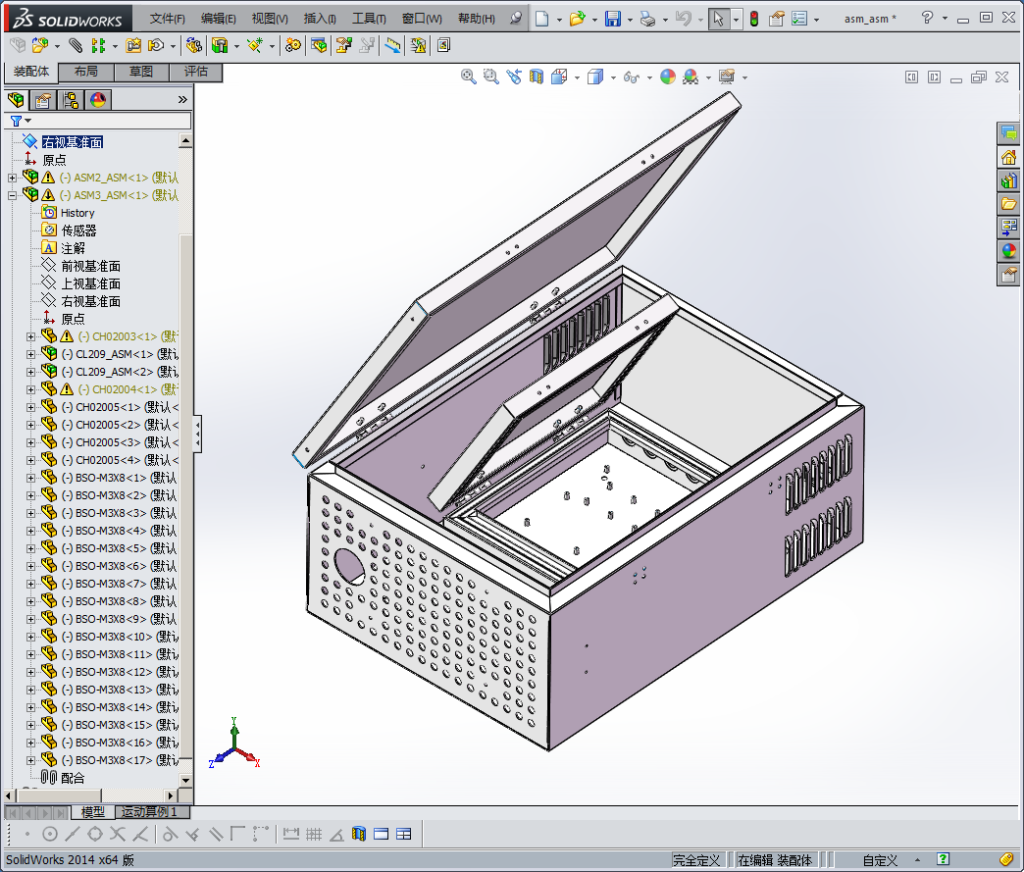Click feature tree scrollbar down arrow

point(185,780)
